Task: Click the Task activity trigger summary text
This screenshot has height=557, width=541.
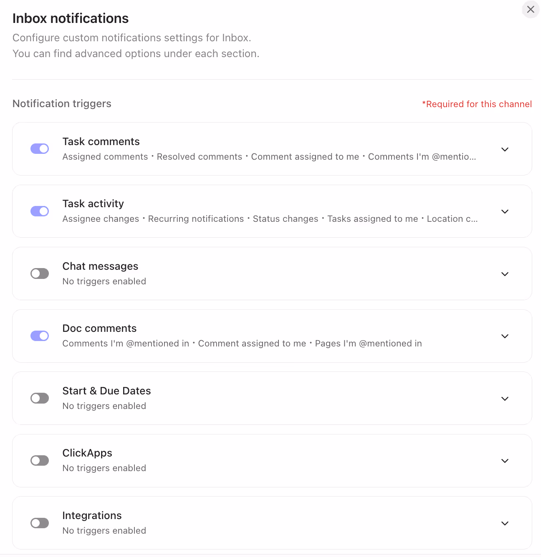Action: (270, 219)
